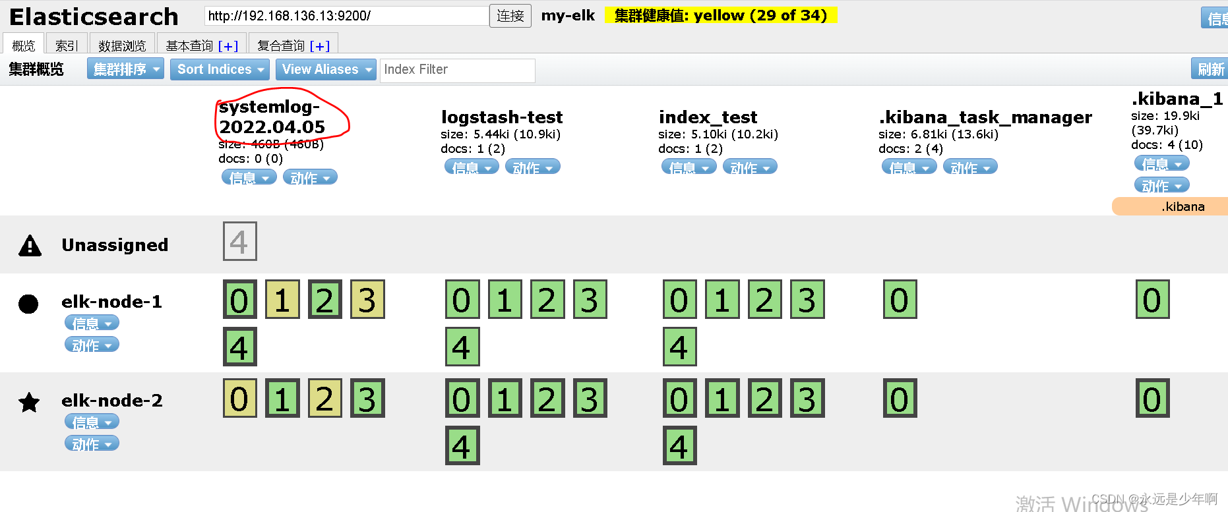
Task: Select .kibana_task_manager shard 0 on elk-node-1
Action: coord(900,299)
